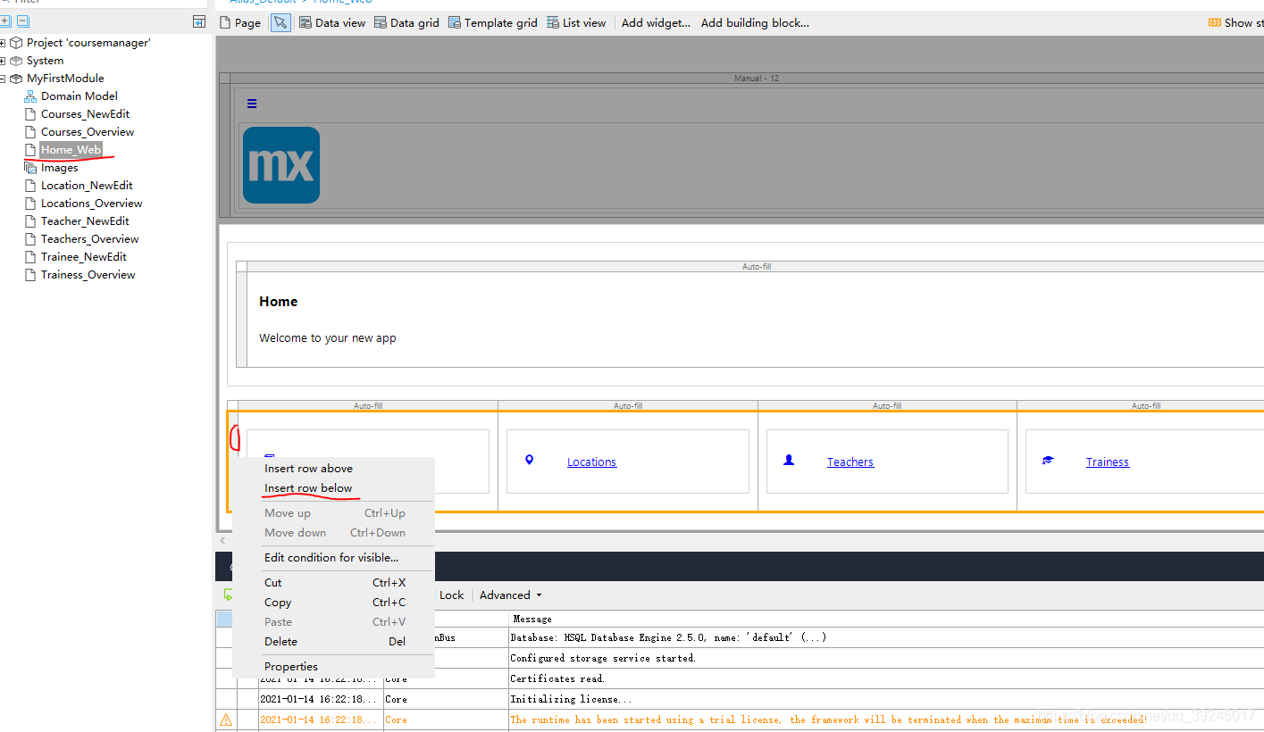
Task: Click the collapse-all icon in the project explorer
Action: click(x=22, y=21)
